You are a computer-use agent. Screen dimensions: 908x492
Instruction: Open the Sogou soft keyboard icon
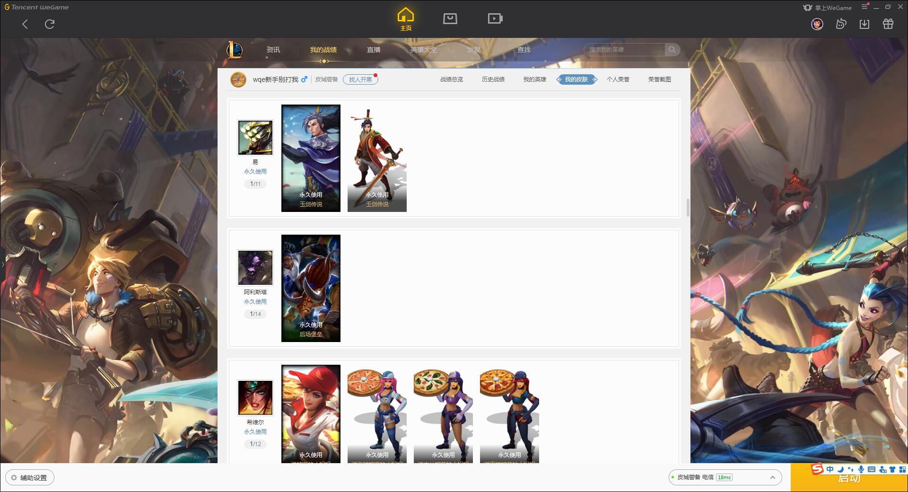point(872,469)
